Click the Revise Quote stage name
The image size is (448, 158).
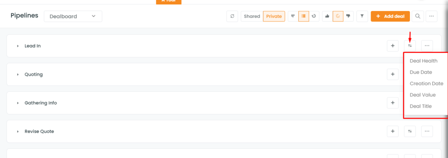click(39, 131)
